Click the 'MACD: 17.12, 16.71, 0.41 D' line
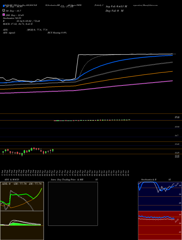The width and height of the screenshot is (182, 240). [x=17, y=24]
